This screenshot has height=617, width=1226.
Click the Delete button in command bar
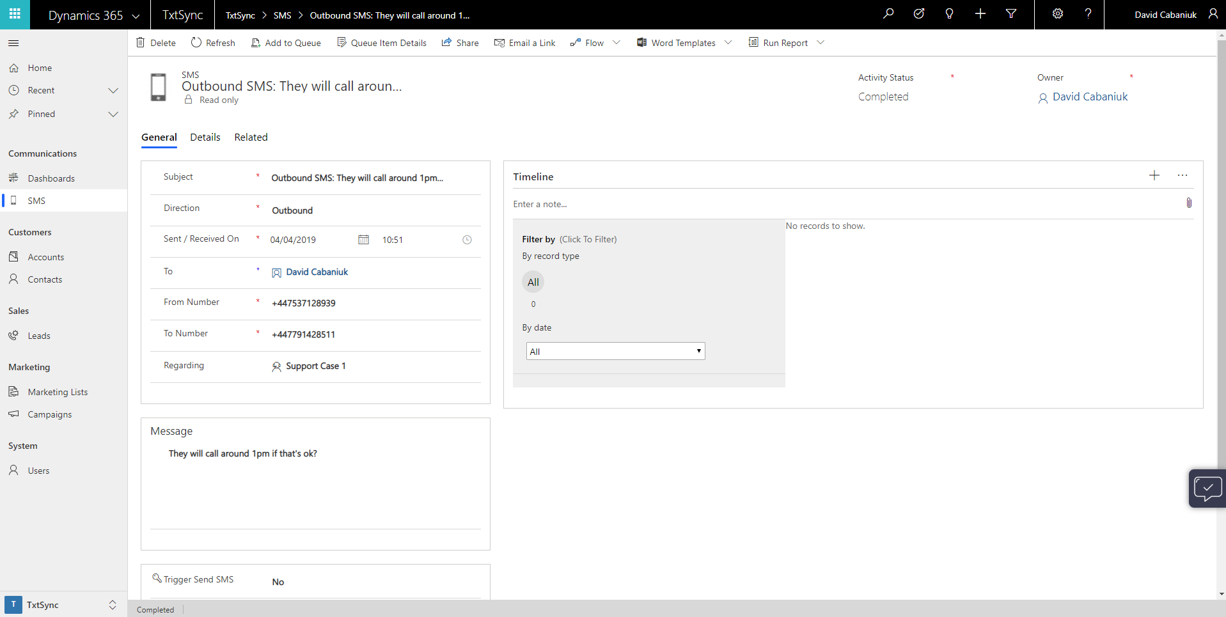155,43
